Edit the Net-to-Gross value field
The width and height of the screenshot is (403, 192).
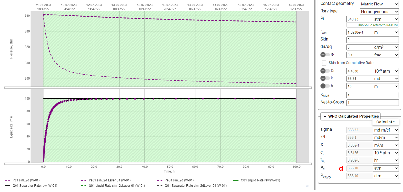[x=373, y=102]
